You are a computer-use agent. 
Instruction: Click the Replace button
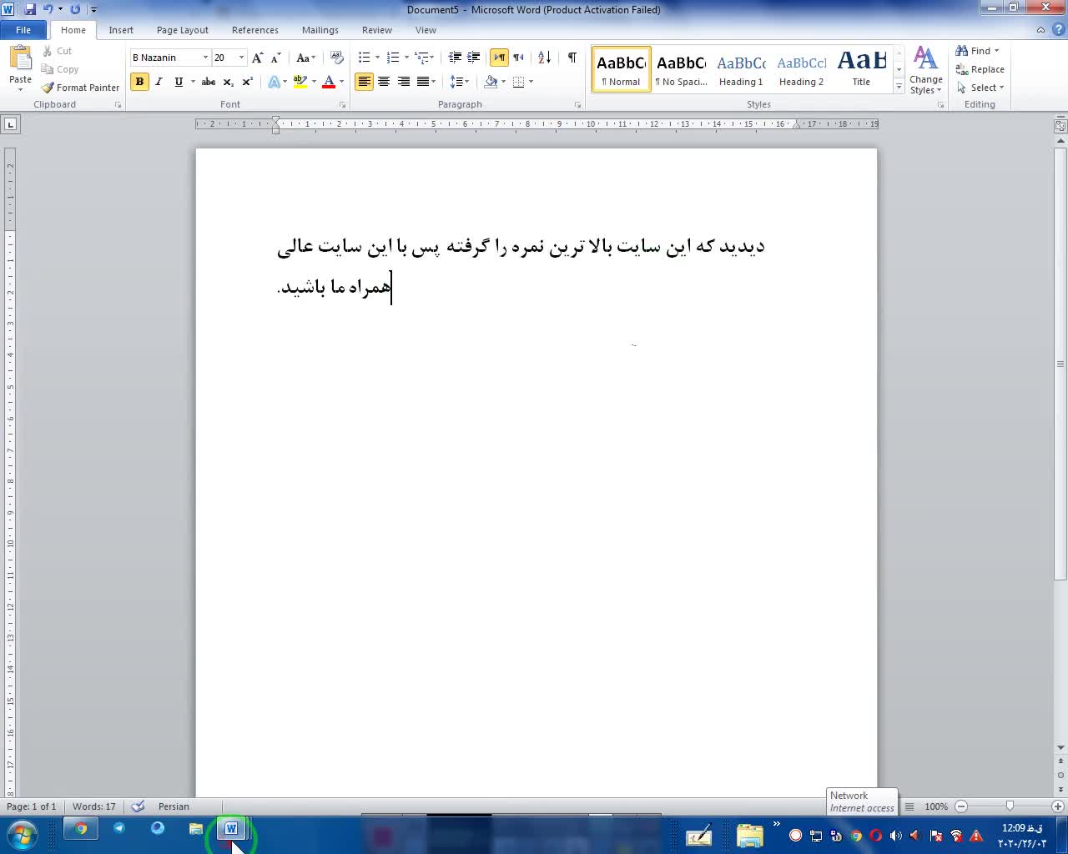[980, 69]
